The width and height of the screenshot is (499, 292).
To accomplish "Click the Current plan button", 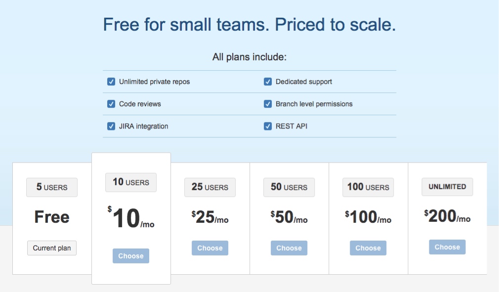I will (x=52, y=248).
